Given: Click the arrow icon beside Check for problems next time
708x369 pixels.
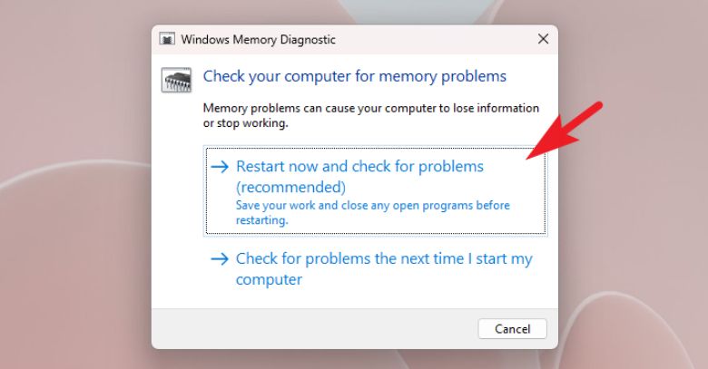Looking at the screenshot, I should click(220, 259).
